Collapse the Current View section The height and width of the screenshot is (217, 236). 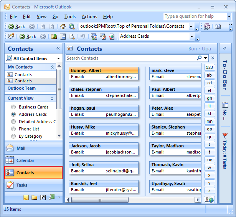(x=52, y=98)
